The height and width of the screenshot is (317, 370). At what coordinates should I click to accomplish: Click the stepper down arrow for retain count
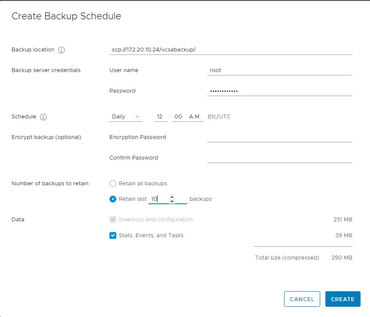point(172,201)
